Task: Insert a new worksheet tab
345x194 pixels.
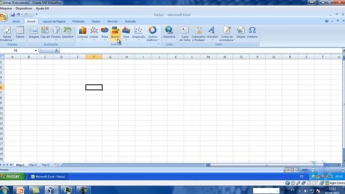Action: tap(57, 165)
